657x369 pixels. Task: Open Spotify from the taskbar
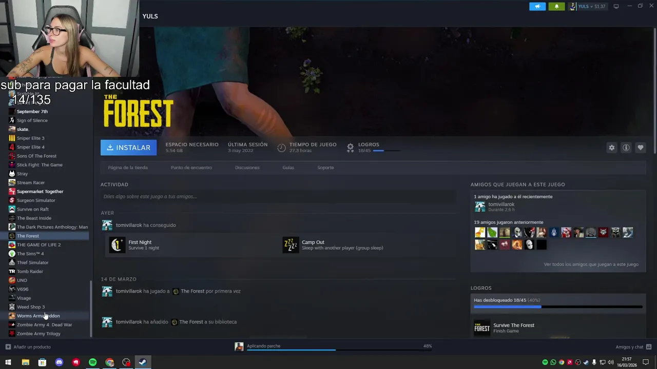point(92,362)
